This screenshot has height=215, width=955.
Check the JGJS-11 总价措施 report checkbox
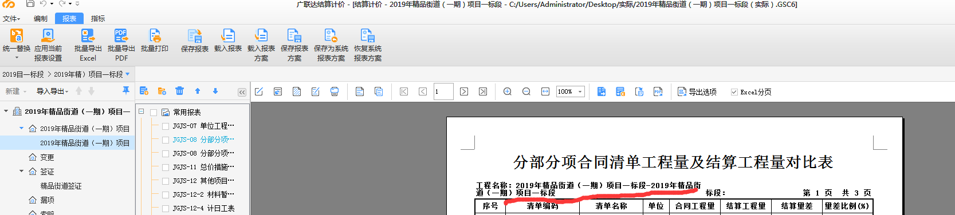point(166,168)
